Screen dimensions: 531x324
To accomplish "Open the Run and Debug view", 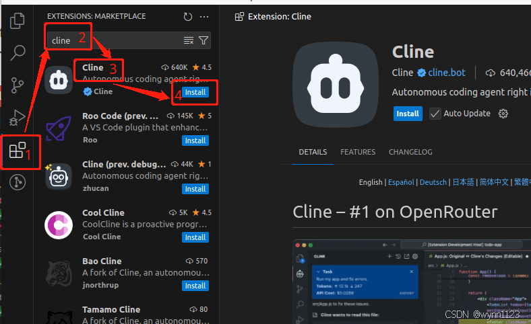I will tap(18, 117).
